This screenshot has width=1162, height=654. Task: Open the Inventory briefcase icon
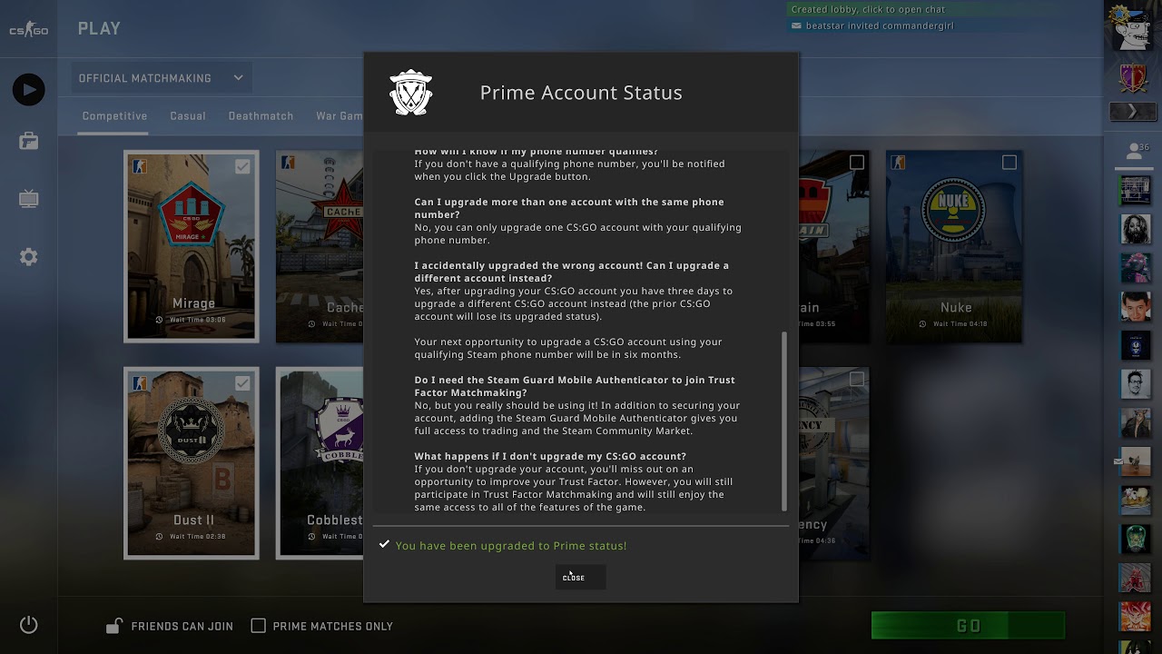[28, 141]
